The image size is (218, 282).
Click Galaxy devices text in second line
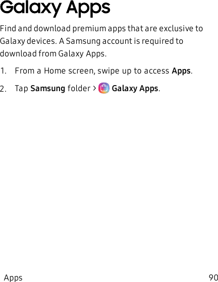point(28,41)
